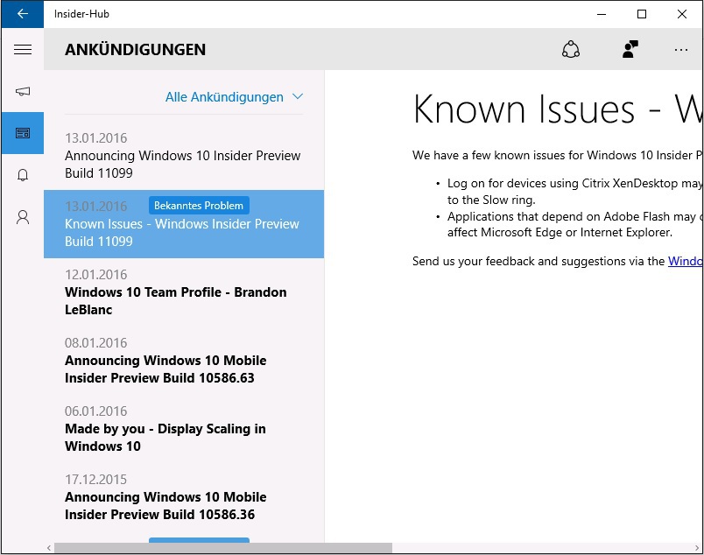
Task: Maximize the Insider-Hub window
Action: (x=642, y=14)
